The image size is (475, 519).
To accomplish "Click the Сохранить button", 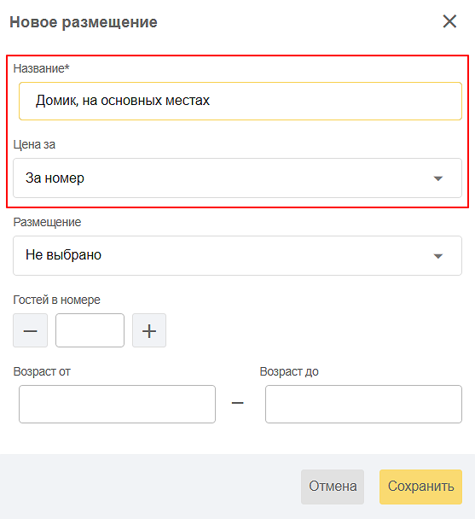I will tap(420, 487).
